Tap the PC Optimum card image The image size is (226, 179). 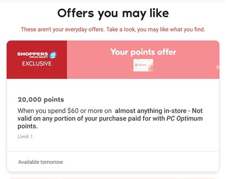(143, 65)
